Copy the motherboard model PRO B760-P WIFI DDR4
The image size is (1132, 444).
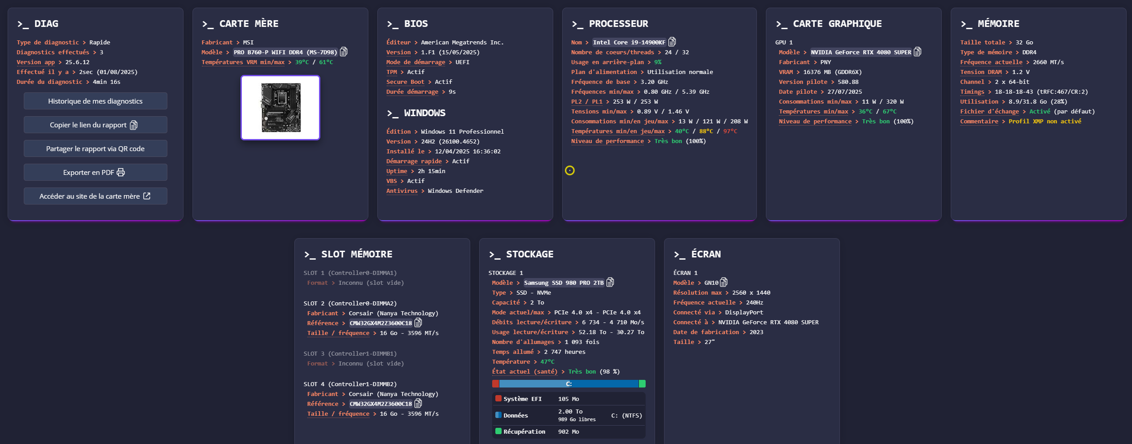344,52
